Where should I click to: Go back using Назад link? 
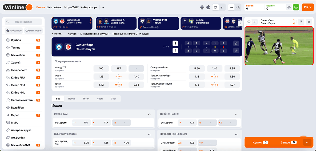(57, 34)
